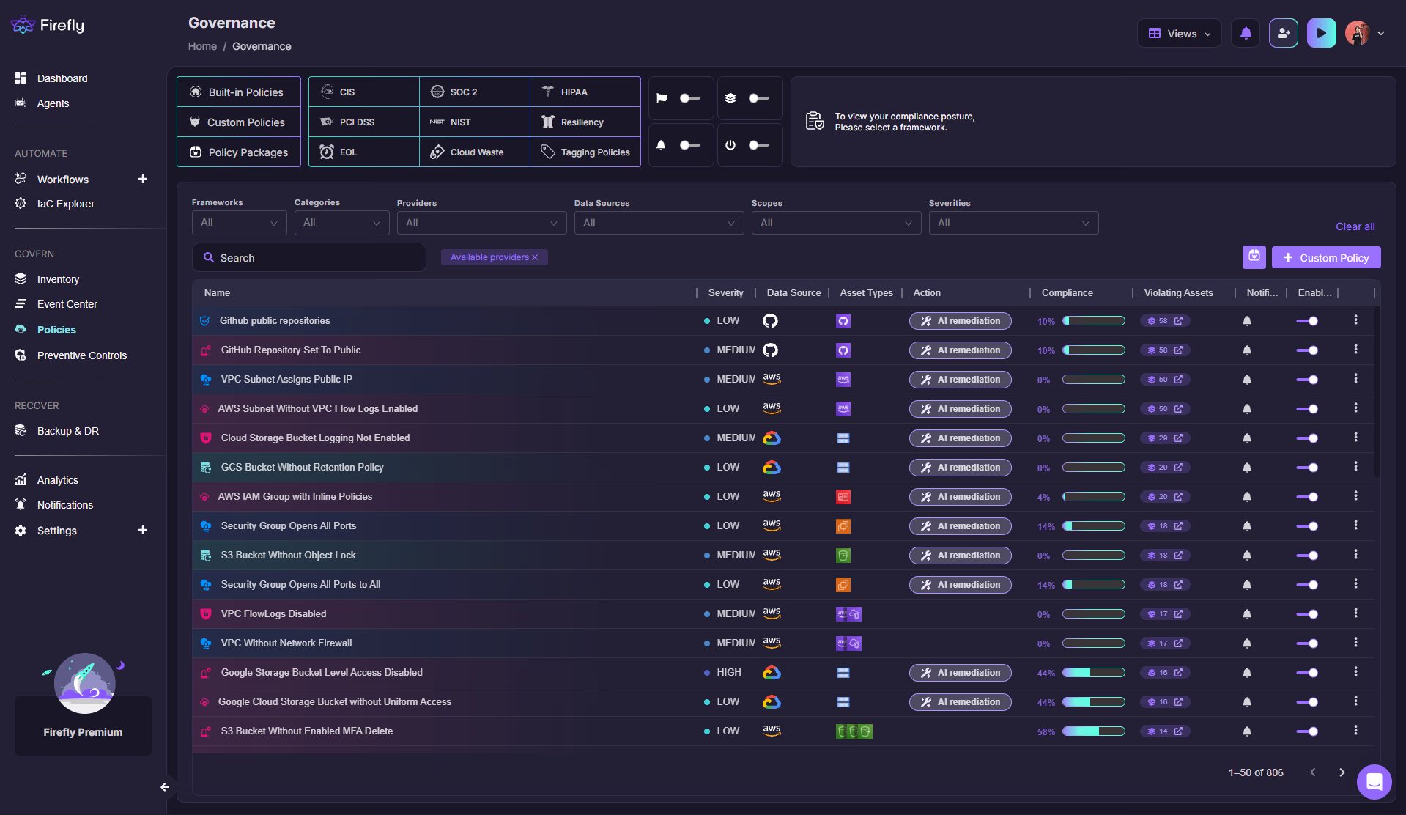
Task: Toggle the power enabled filter switch
Action: [758, 145]
